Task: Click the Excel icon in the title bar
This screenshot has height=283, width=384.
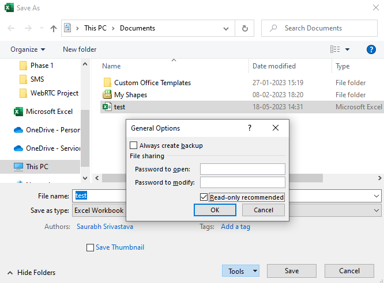Action: point(9,7)
